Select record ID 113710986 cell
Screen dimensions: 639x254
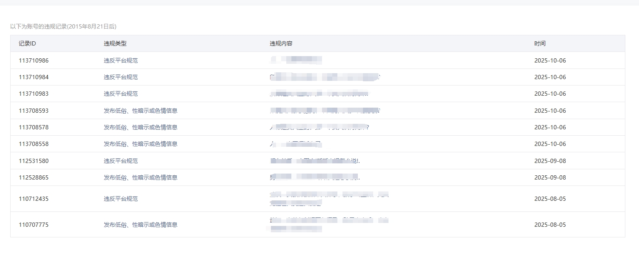pyautogui.click(x=34, y=60)
